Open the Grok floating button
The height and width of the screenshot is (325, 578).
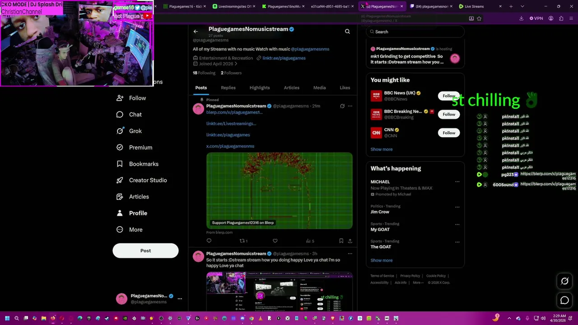564,281
